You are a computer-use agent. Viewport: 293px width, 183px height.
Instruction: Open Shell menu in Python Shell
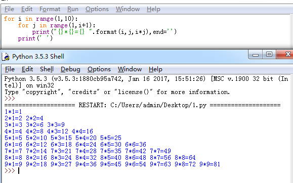47,69
